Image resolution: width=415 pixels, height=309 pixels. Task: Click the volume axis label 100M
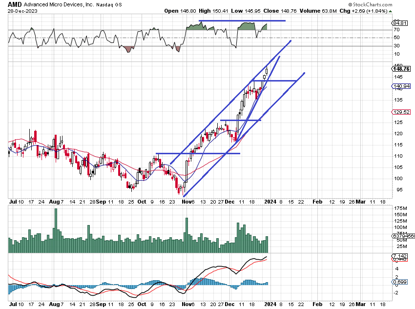pyautogui.click(x=400, y=227)
